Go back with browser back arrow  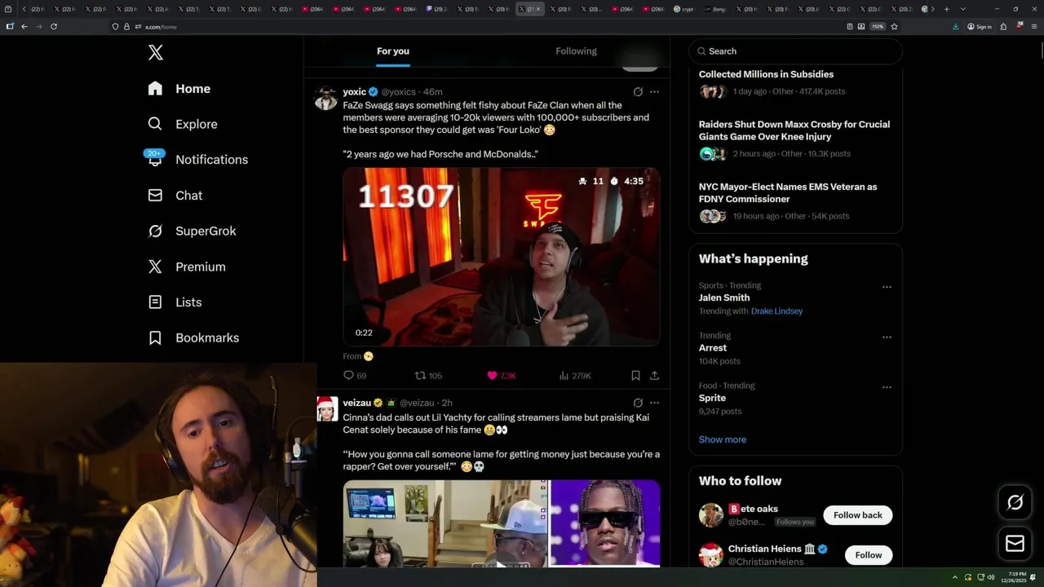pos(24,27)
